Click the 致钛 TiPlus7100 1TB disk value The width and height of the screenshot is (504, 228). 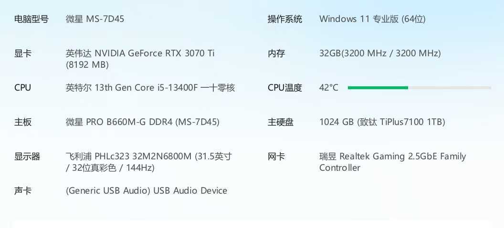coord(382,122)
